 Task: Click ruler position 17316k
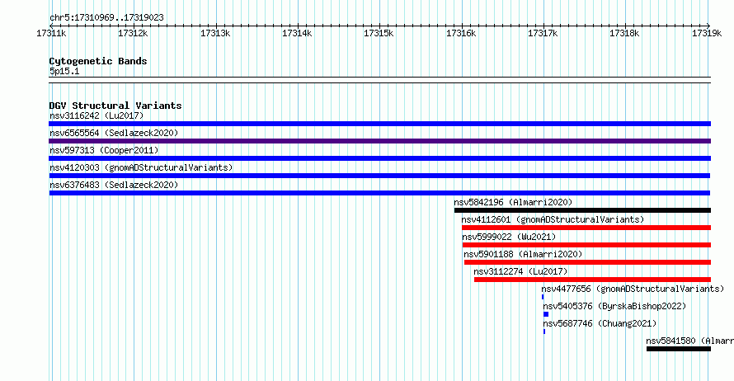pos(461,33)
